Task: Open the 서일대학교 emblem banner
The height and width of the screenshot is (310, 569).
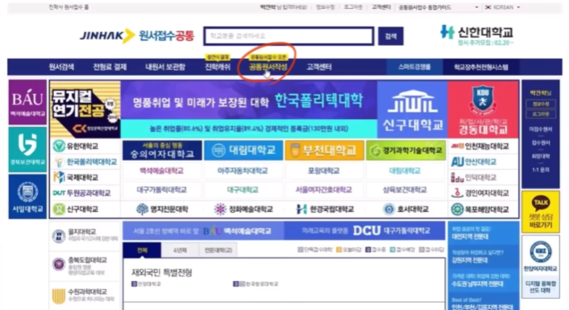Action: [27, 196]
